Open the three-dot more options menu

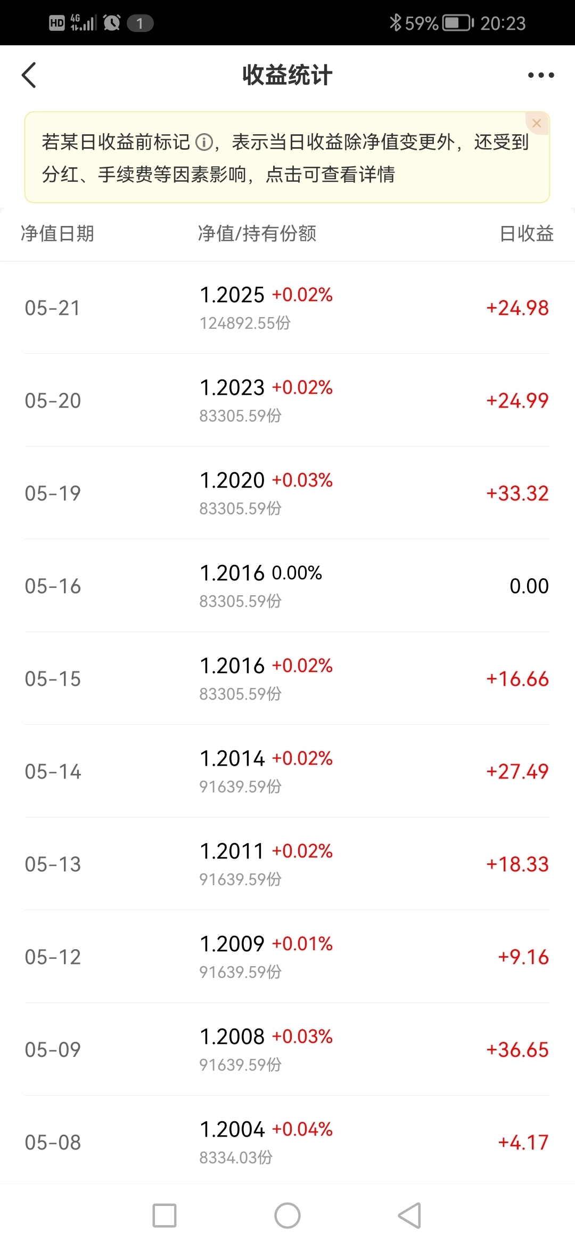(541, 75)
